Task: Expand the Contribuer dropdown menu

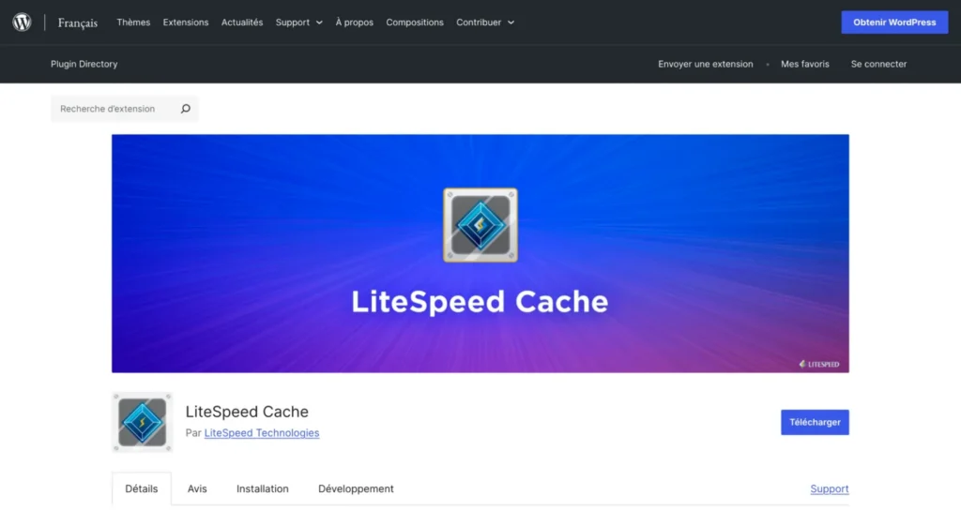Action: pyautogui.click(x=485, y=23)
